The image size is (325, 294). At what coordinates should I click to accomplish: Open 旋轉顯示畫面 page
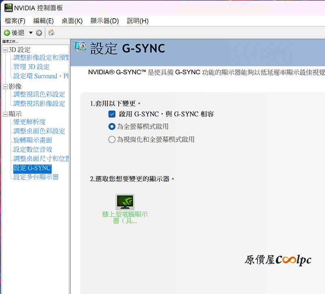33,140
